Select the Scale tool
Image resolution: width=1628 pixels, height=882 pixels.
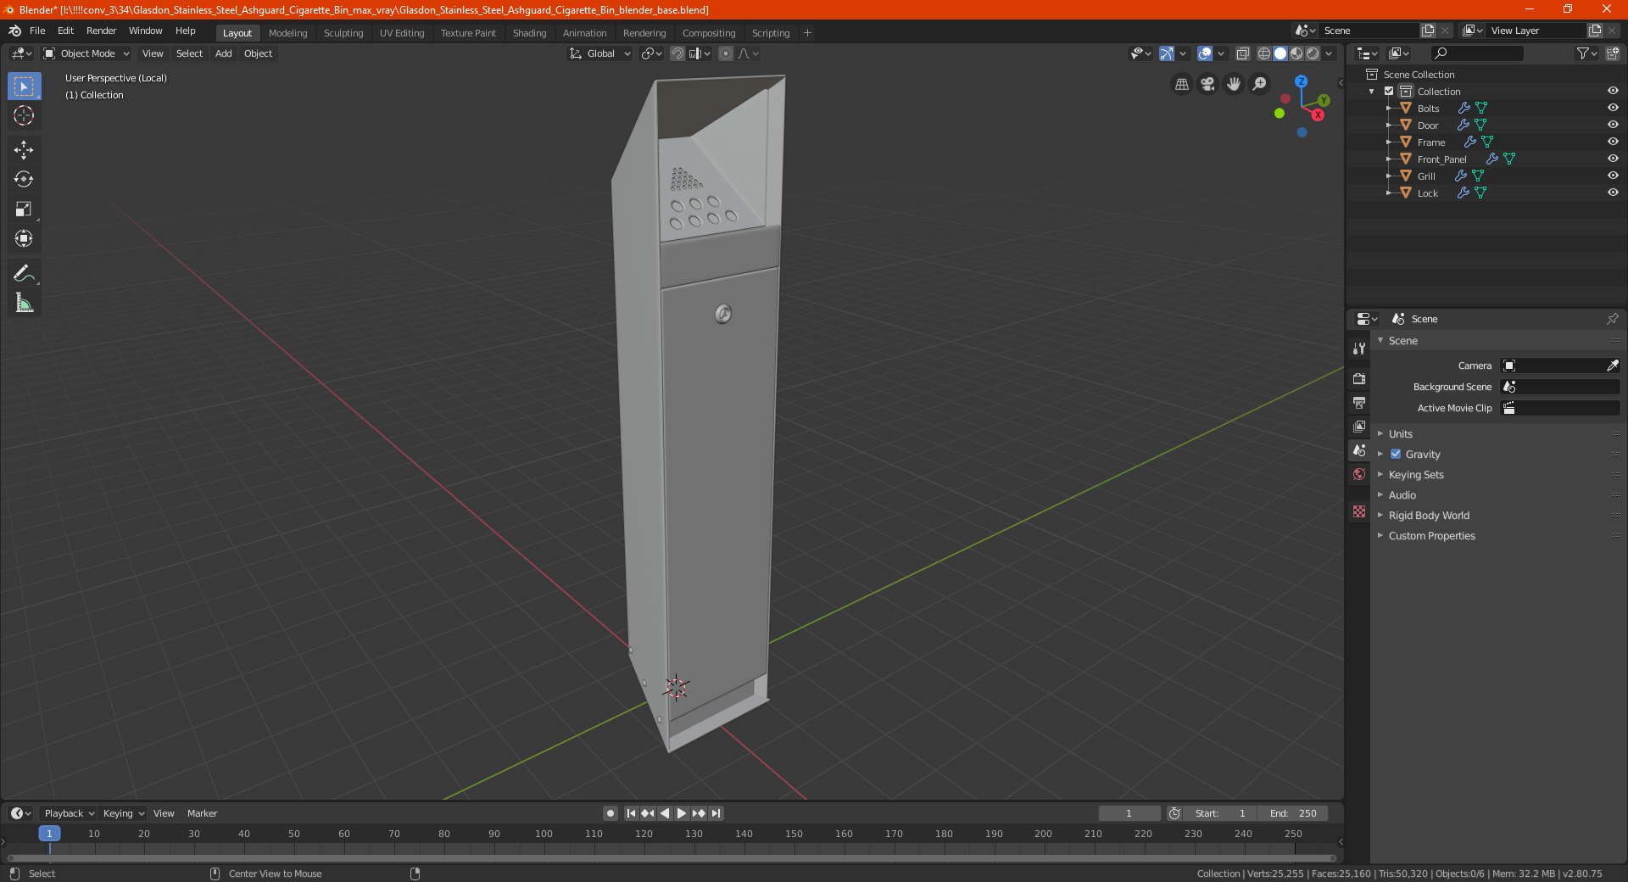pos(24,209)
